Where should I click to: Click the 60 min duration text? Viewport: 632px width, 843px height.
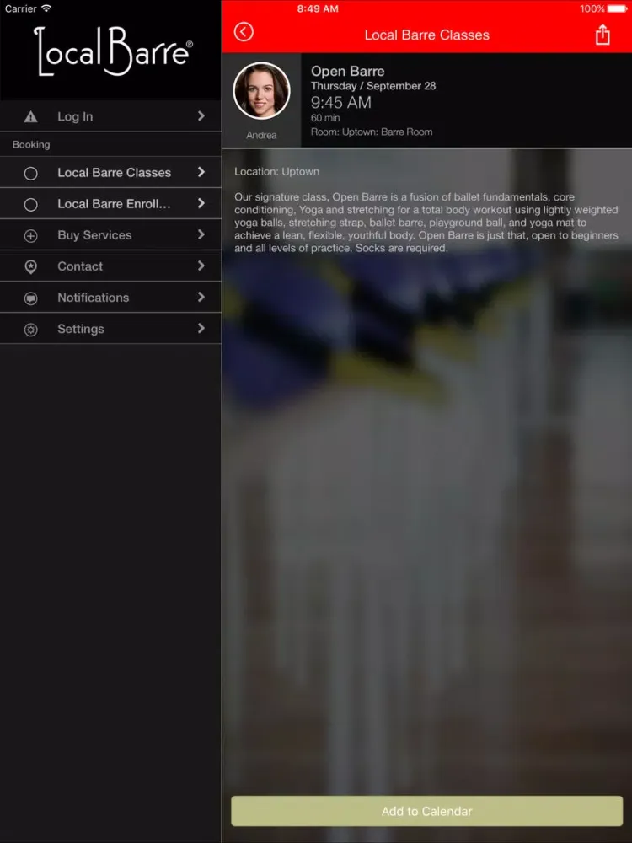coord(325,118)
